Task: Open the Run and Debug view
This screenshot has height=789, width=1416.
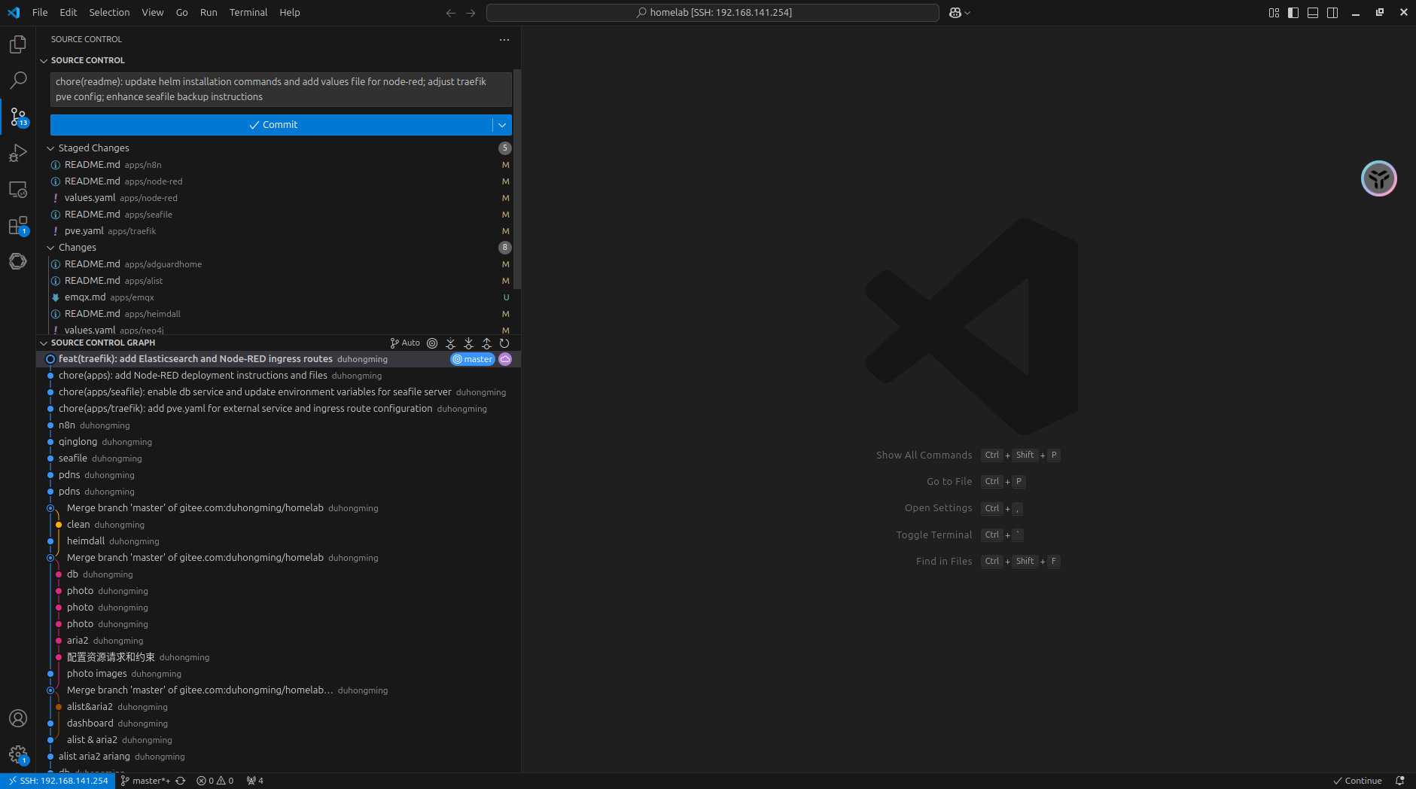Action: pyautogui.click(x=18, y=153)
